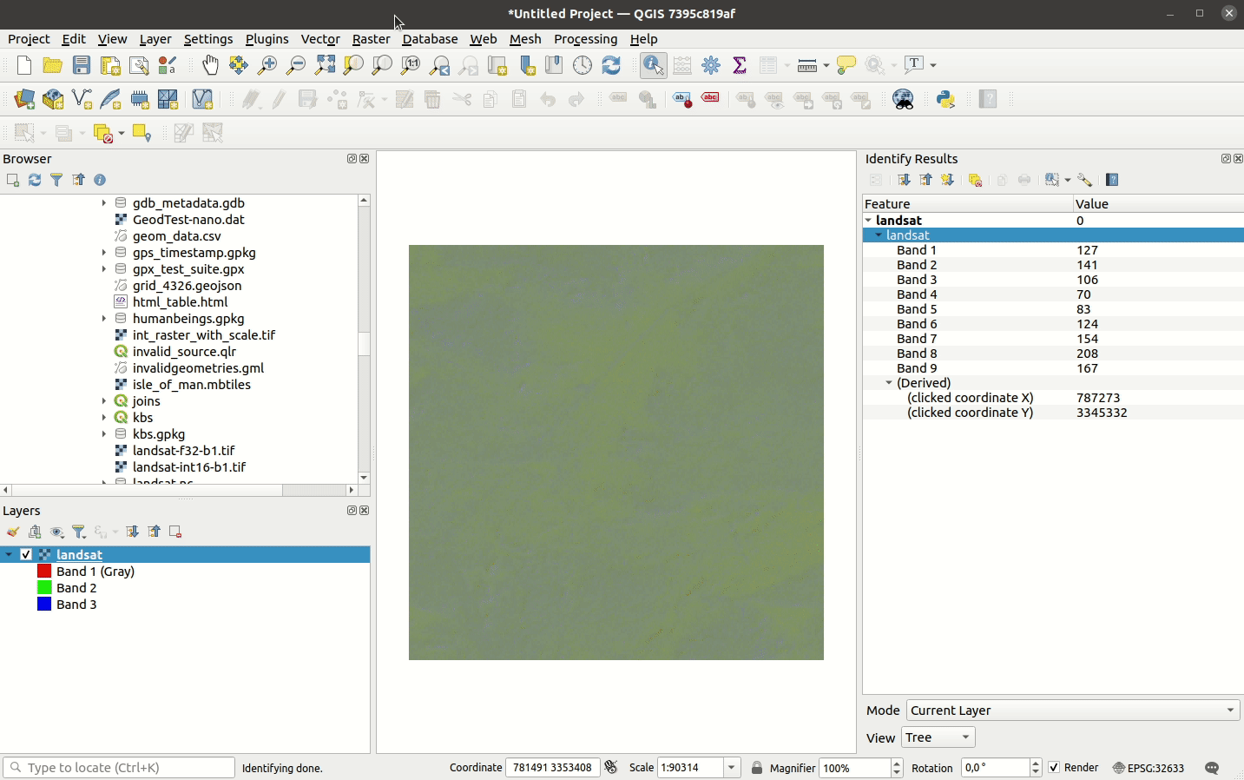
Task: Click the Zoom In magnifier tool
Action: tap(267, 65)
